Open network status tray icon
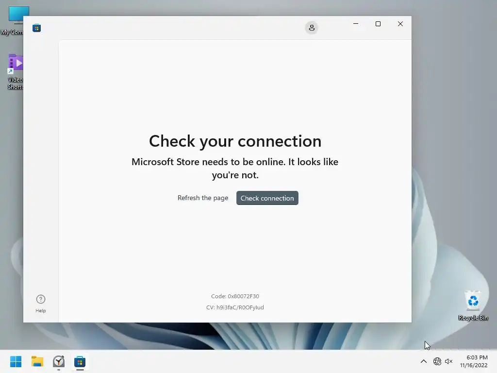 (437, 361)
